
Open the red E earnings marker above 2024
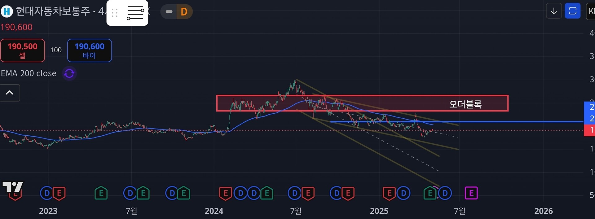tap(226, 193)
